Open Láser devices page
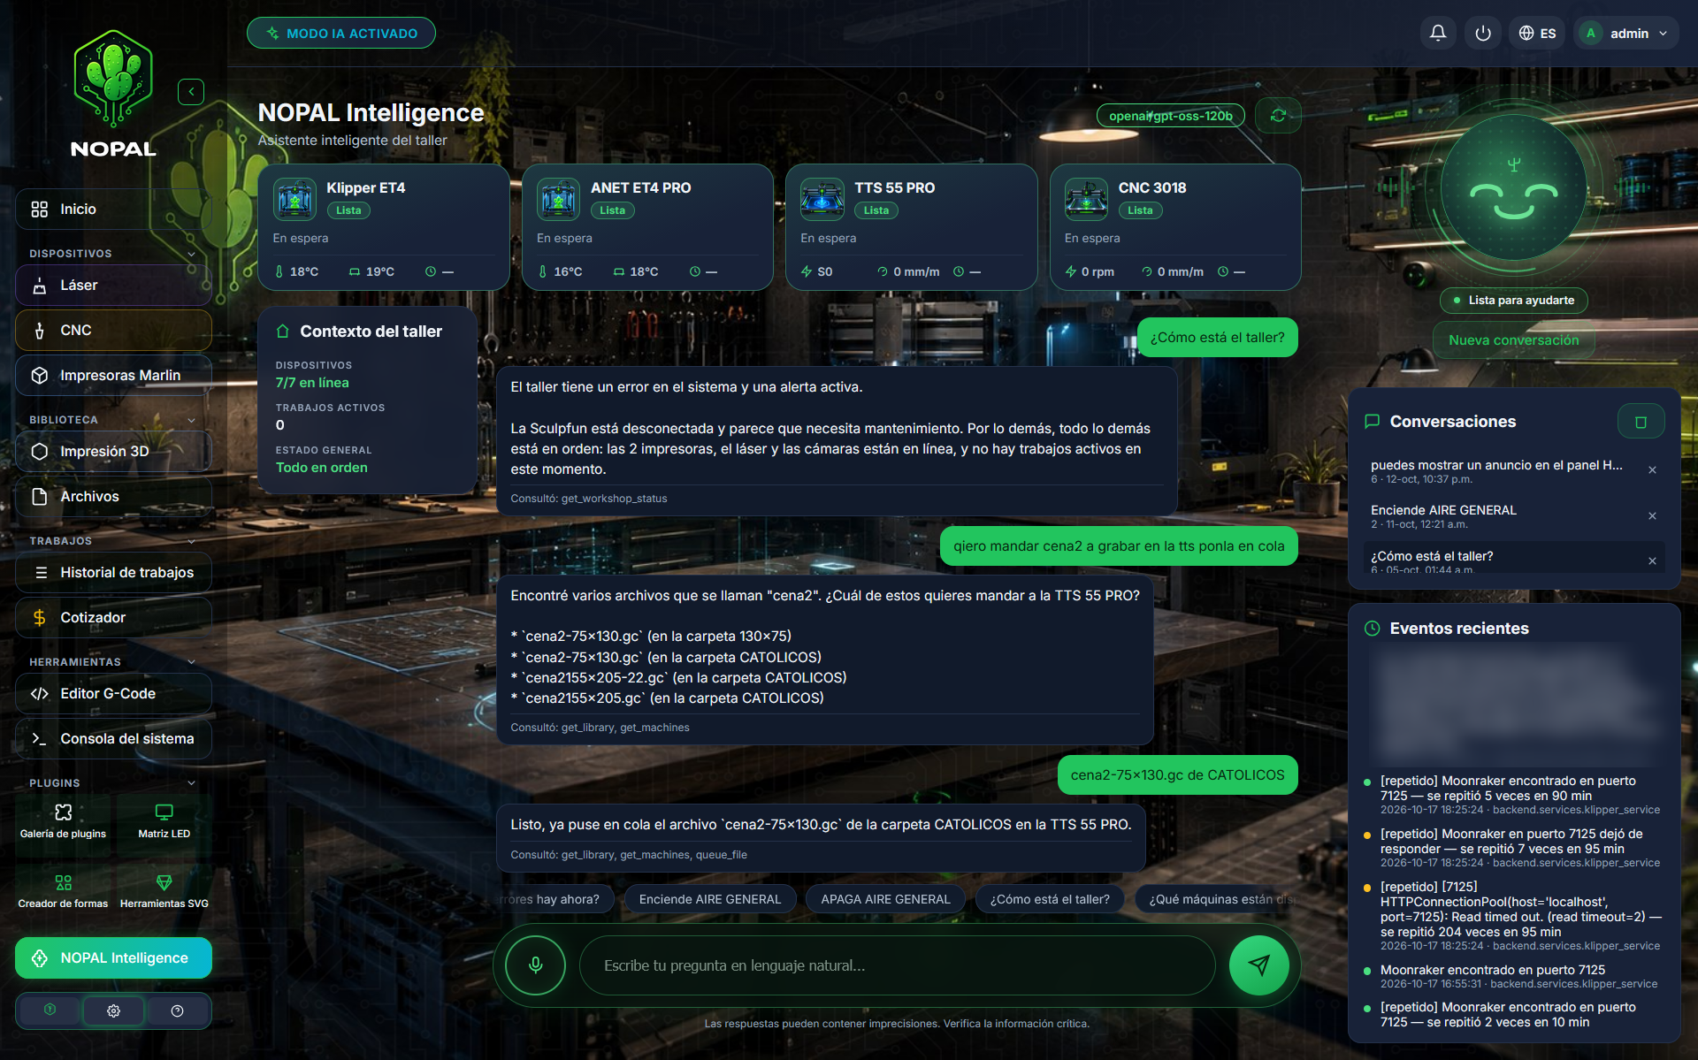 coord(113,285)
